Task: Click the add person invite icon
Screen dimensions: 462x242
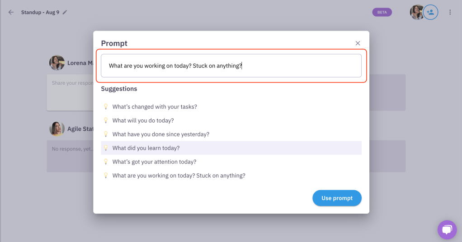Action: pyautogui.click(x=430, y=12)
